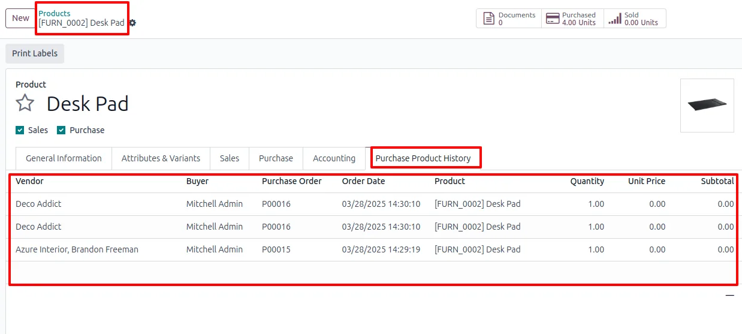
Task: Sort by the Quantity column header
Action: [x=587, y=181]
